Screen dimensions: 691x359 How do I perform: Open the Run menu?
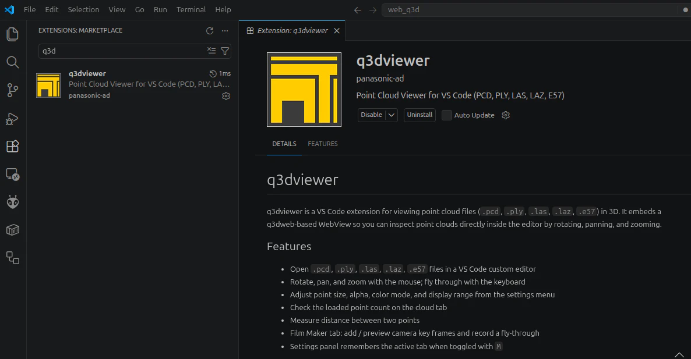[160, 10]
